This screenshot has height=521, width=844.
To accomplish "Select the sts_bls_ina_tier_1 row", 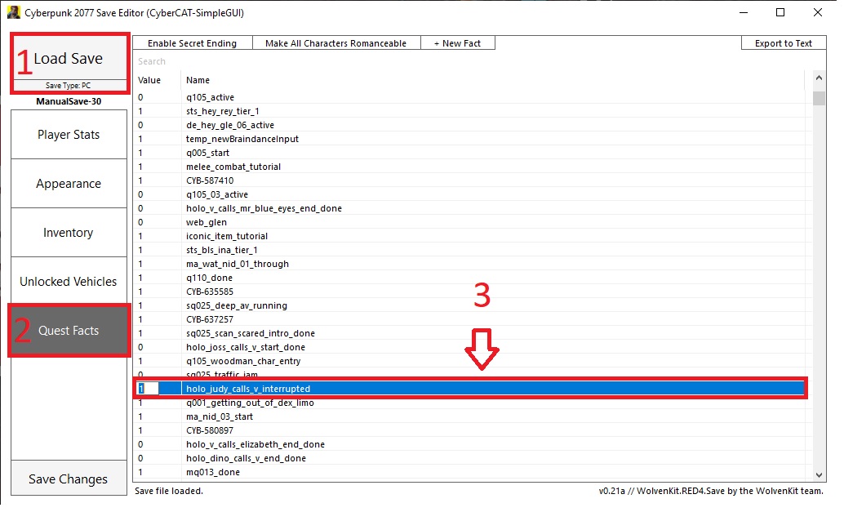I will coord(469,250).
